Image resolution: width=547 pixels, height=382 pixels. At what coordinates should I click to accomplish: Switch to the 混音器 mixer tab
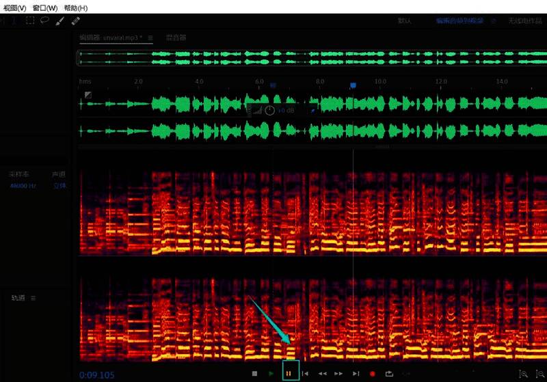tap(176, 38)
